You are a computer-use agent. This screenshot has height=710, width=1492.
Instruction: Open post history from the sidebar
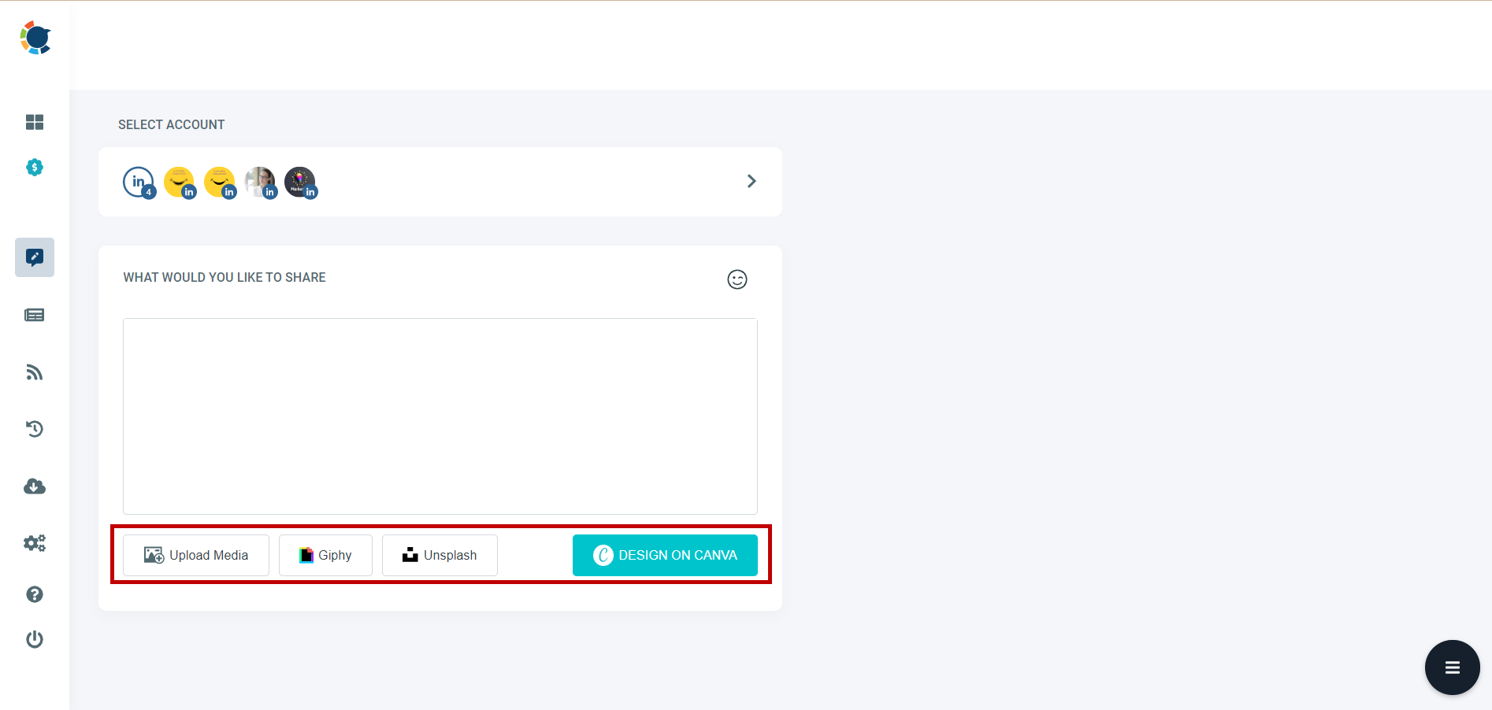point(34,428)
